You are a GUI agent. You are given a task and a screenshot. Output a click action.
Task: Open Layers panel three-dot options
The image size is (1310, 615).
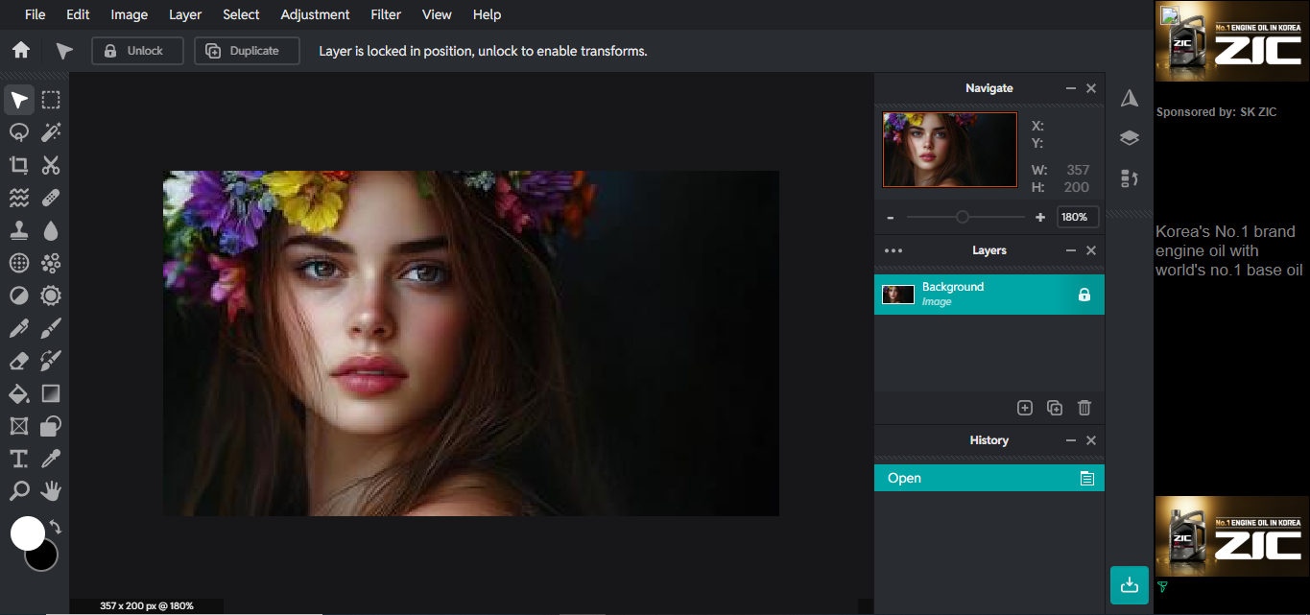[x=893, y=250]
